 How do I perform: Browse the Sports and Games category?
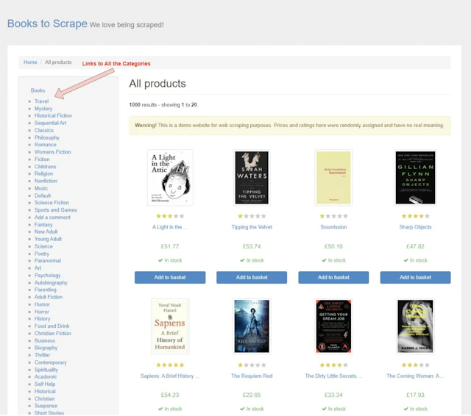click(56, 210)
